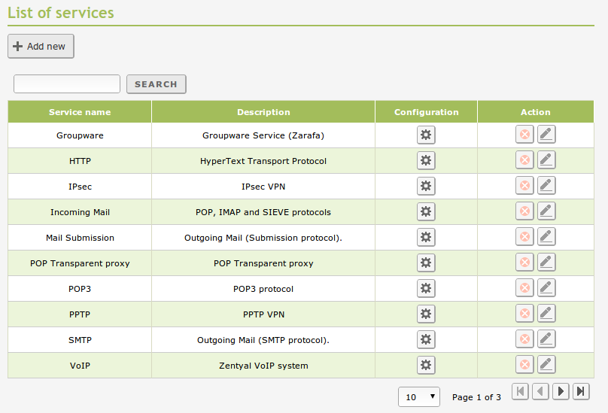This screenshot has height=413, width=608.
Task: Expand the rows-per-page dropdown showing 10
Action: click(x=419, y=396)
